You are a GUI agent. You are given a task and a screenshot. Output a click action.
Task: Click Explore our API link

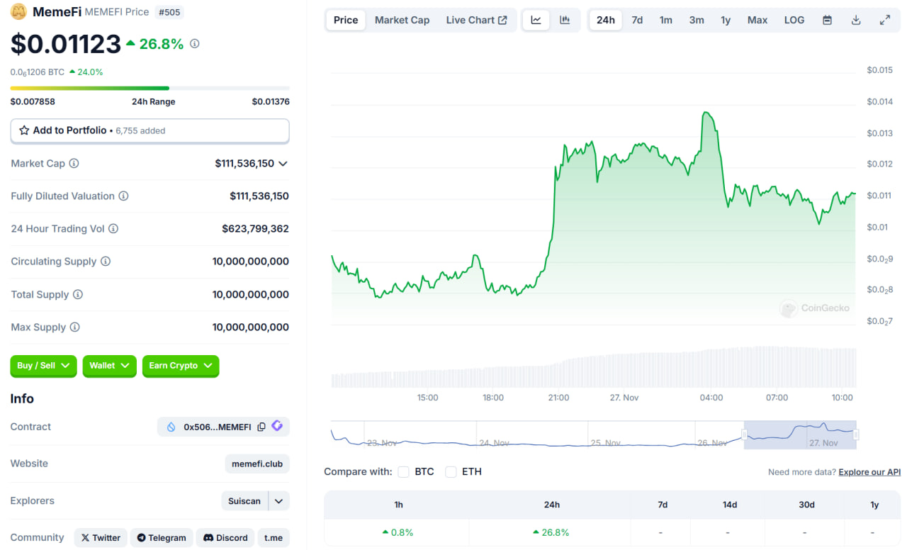click(869, 472)
